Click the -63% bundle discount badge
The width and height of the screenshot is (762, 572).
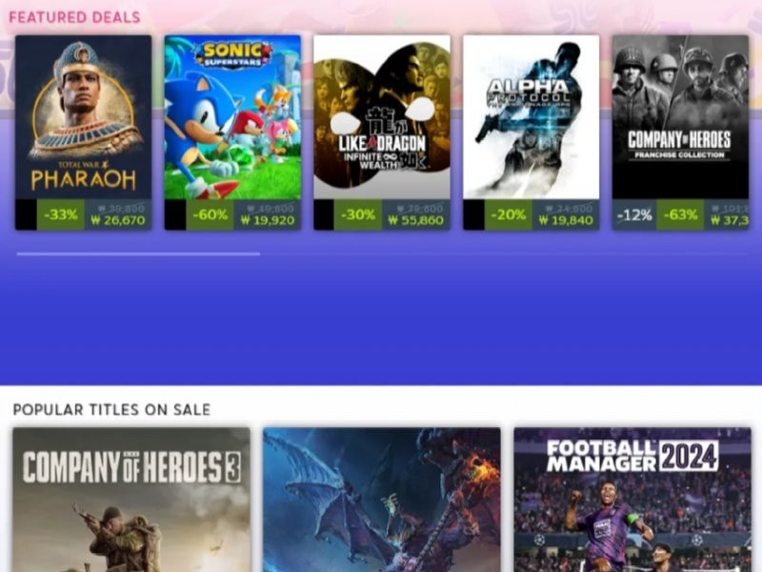[680, 214]
